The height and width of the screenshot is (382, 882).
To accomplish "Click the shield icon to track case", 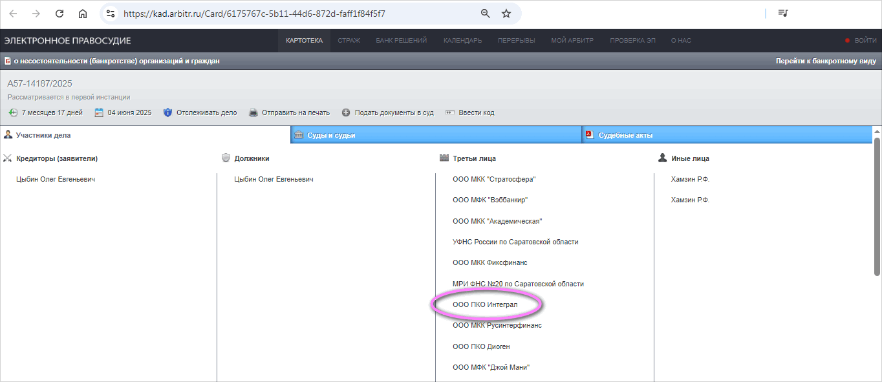I will [167, 112].
